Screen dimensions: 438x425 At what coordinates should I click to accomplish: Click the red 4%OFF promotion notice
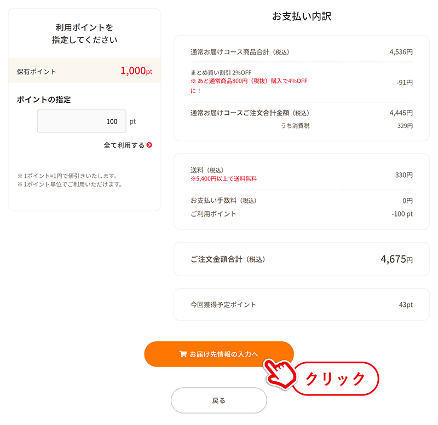(x=249, y=86)
